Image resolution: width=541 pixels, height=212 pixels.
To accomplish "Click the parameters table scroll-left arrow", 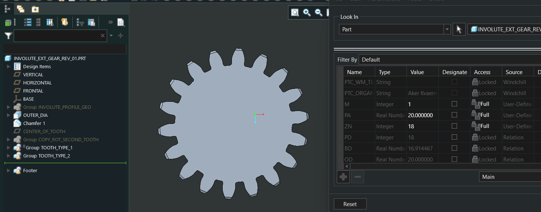I will [346, 166].
